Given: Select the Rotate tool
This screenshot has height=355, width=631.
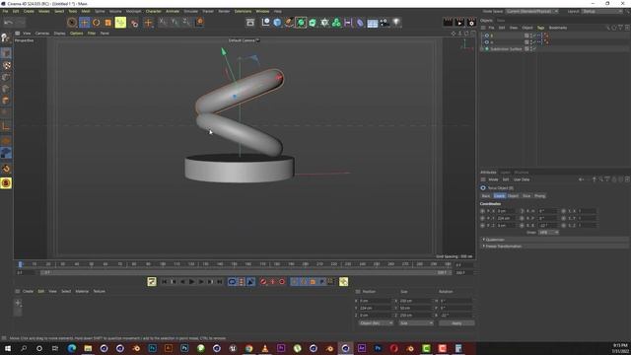Looking at the screenshot, I should click(97, 23).
